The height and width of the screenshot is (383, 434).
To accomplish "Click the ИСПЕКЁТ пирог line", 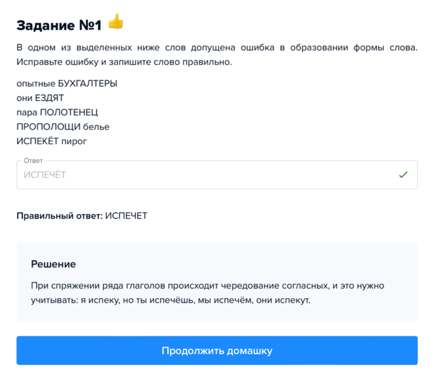I will pyautogui.click(x=52, y=141).
